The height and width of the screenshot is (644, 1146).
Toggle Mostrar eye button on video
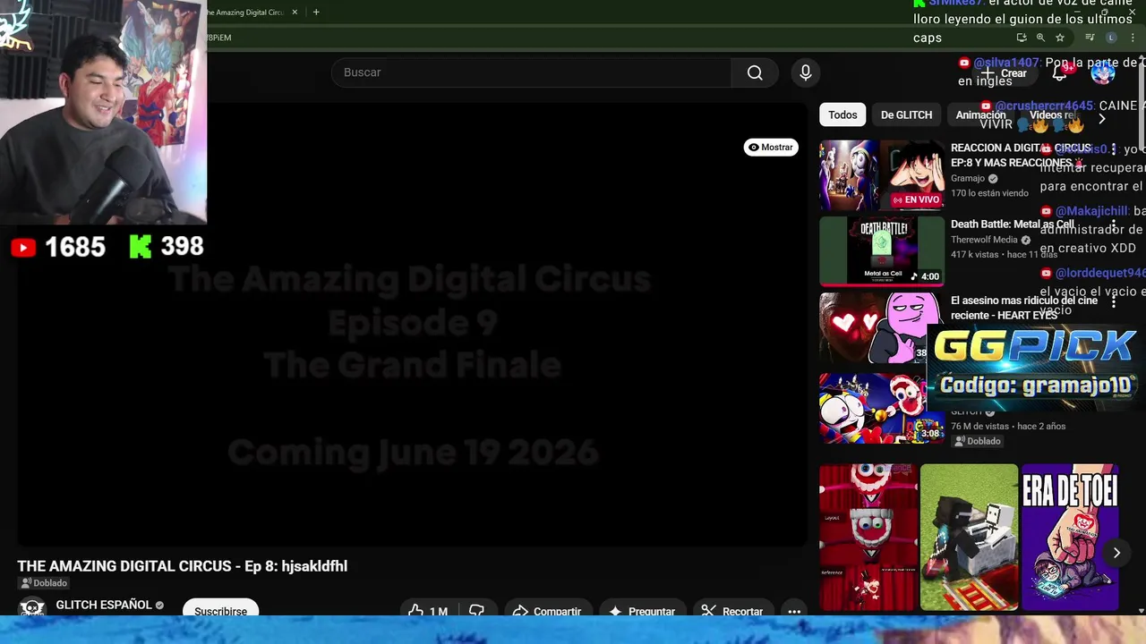[771, 148]
